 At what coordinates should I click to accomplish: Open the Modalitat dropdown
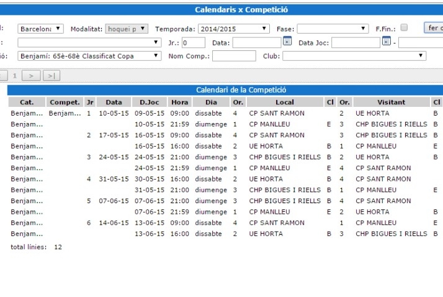pos(127,29)
